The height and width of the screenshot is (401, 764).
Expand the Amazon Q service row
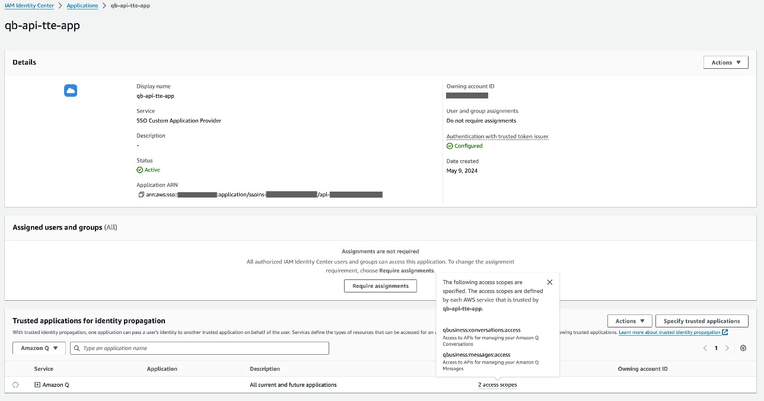(37, 385)
